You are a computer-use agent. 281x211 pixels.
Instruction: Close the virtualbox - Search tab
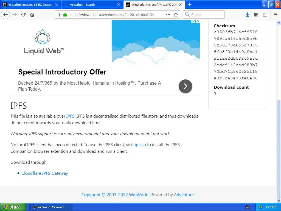(x=119, y=5)
